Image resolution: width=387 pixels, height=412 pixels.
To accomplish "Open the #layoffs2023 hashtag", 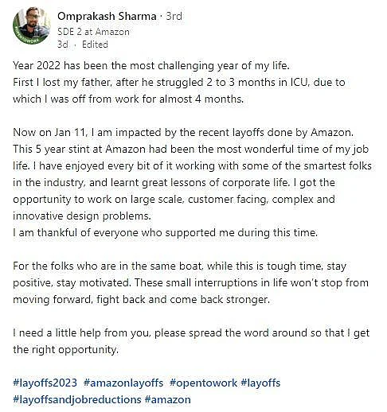I will click(x=45, y=383).
